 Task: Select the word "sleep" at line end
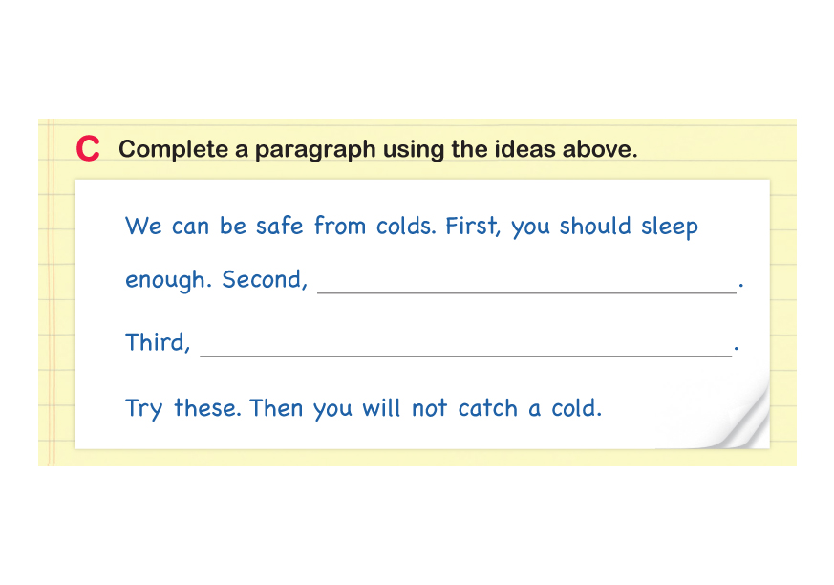669,227
